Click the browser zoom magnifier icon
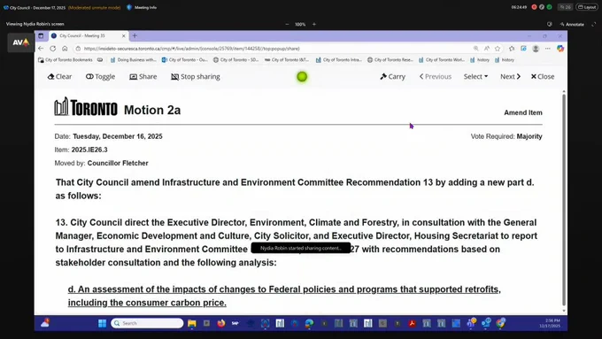Screen dimensions: 602x339 point(475,49)
